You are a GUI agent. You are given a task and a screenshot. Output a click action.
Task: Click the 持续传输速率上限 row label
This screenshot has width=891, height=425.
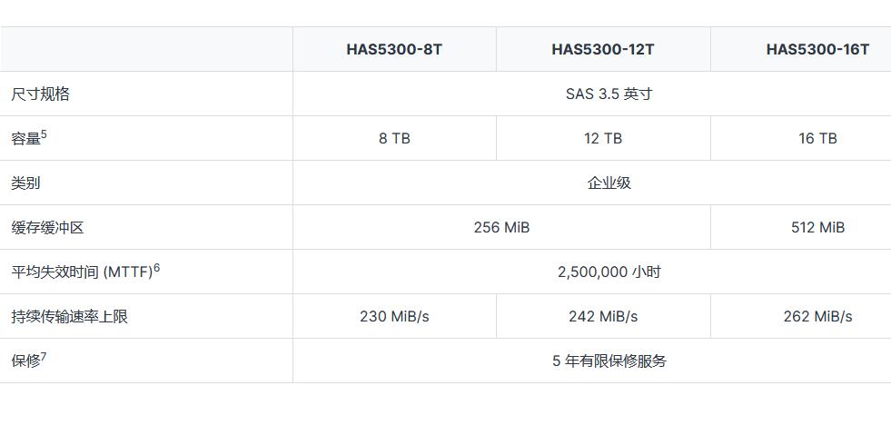[x=69, y=317]
